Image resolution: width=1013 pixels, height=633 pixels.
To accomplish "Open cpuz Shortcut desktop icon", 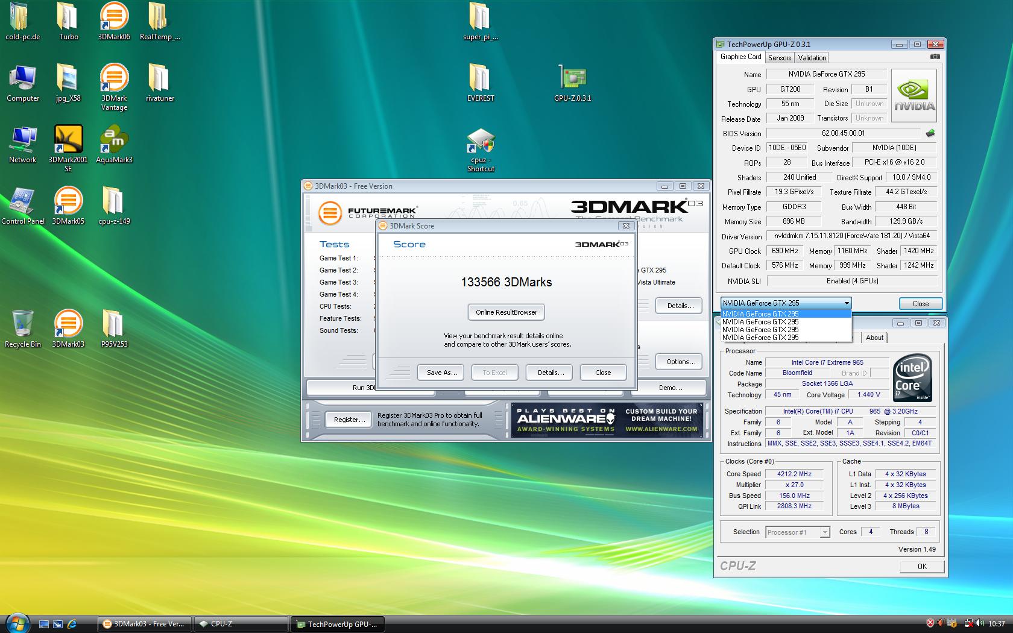I will click(481, 150).
